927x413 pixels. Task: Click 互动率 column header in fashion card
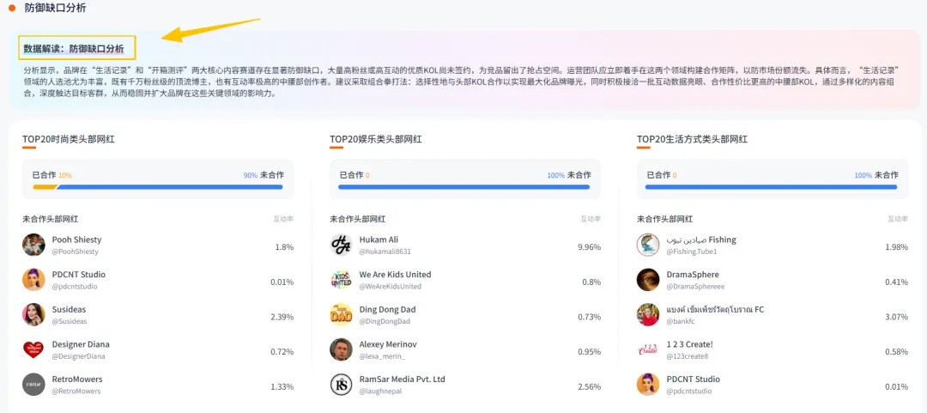283,219
